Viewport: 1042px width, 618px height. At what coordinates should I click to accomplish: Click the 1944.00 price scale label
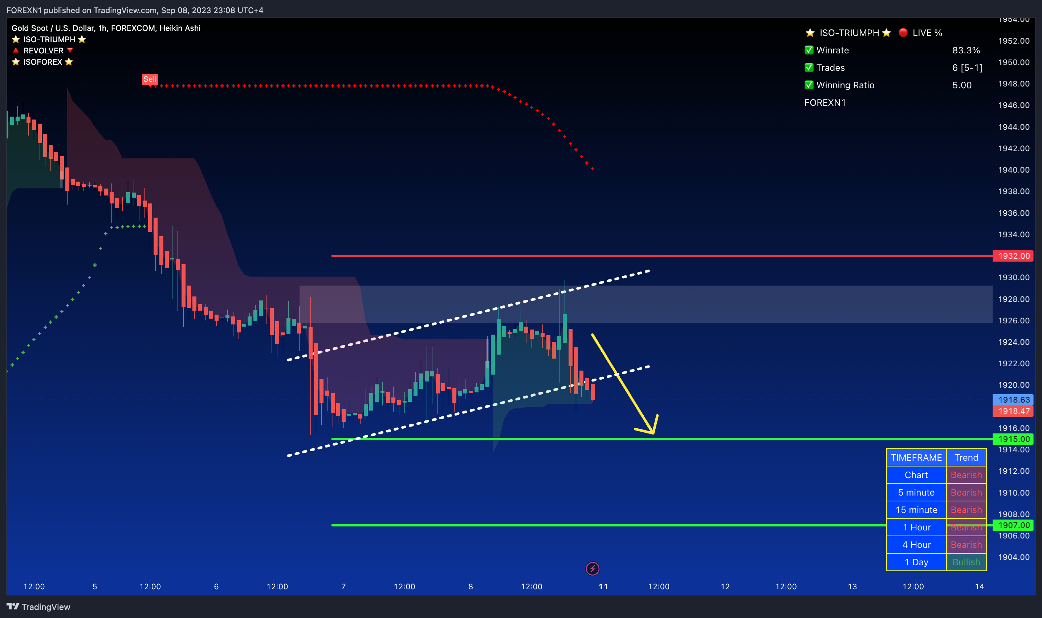pyautogui.click(x=1013, y=126)
